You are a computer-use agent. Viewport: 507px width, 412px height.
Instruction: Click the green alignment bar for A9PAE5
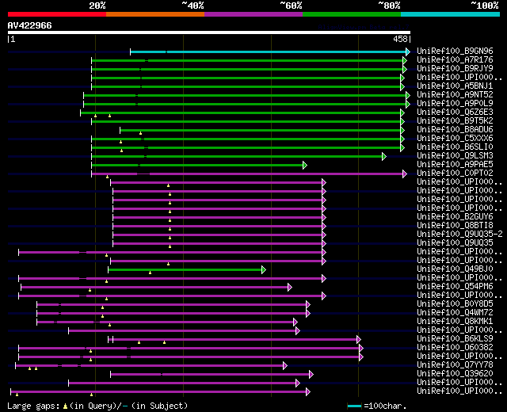(x=197, y=166)
